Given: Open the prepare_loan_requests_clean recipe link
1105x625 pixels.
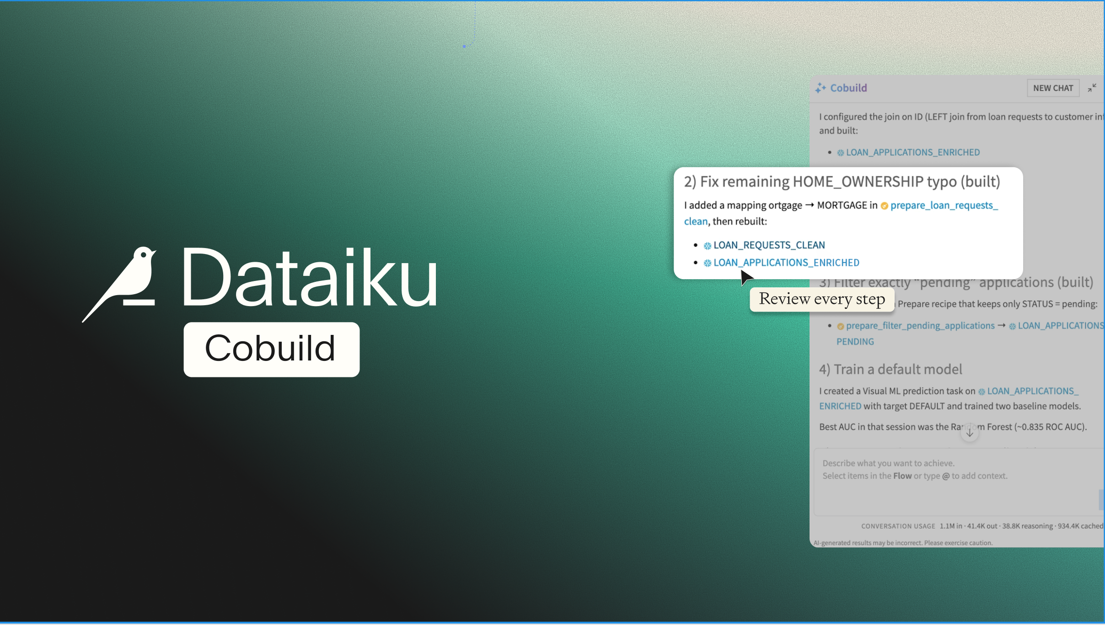Looking at the screenshot, I should click(841, 213).
